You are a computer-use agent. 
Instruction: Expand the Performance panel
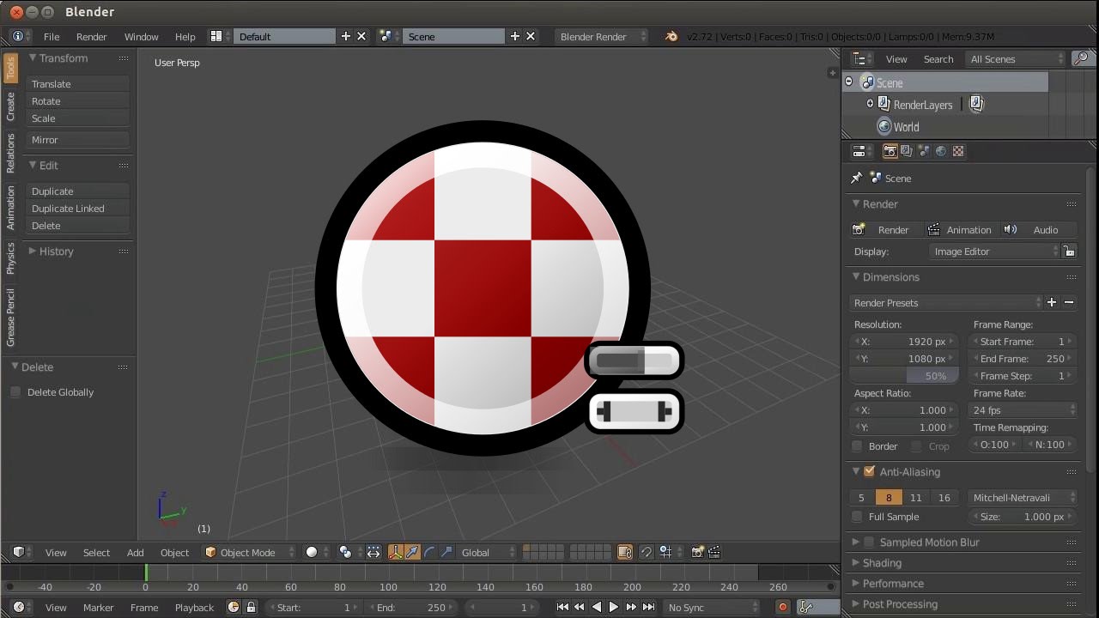(893, 584)
